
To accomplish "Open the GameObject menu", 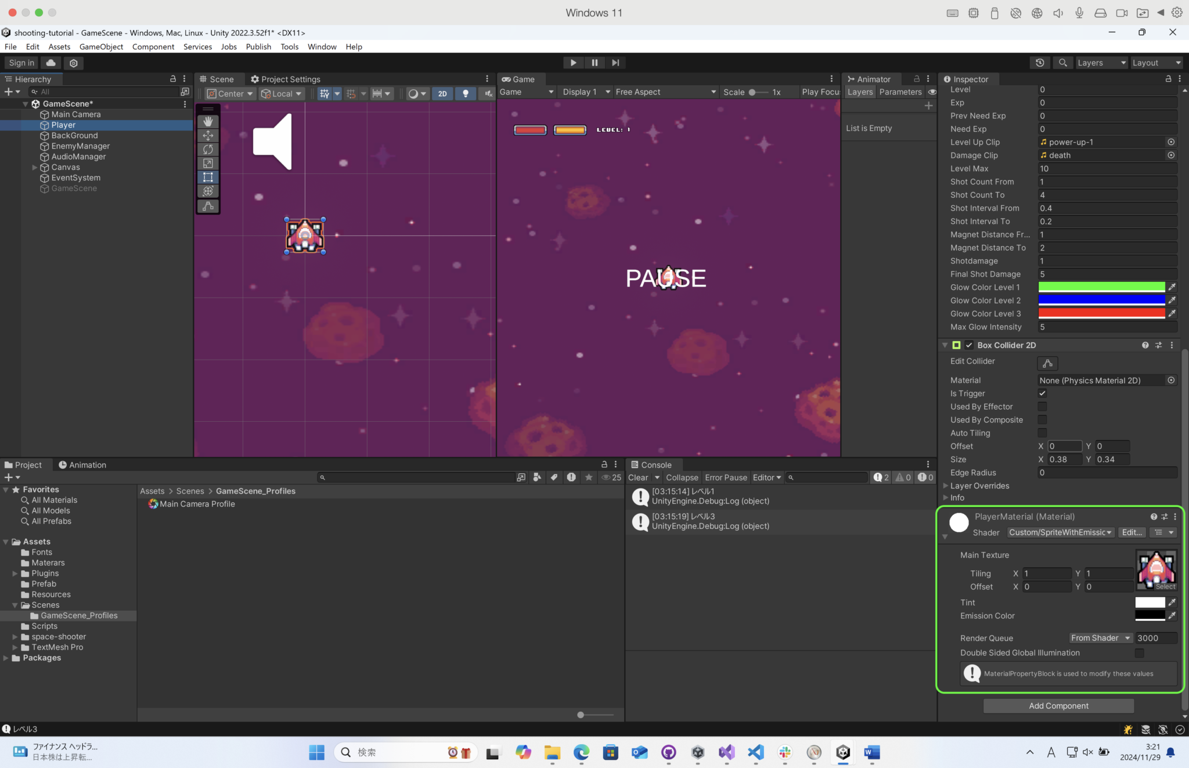I will point(101,46).
